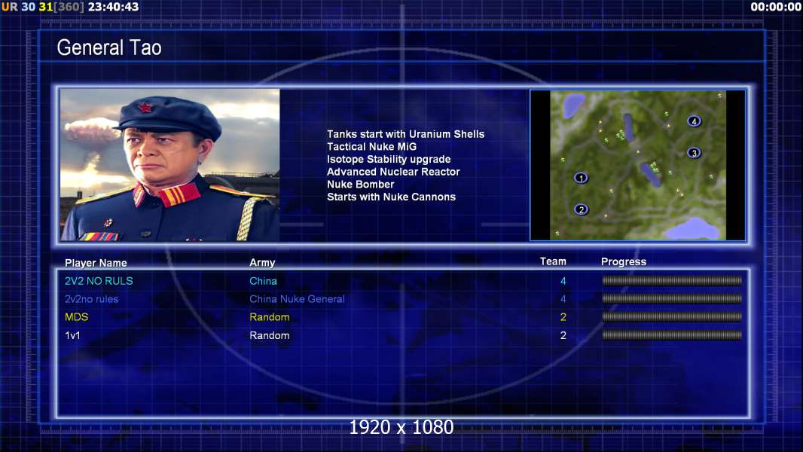
Task: Click loading progress bar for '2v2no rules'
Action: [672, 298]
